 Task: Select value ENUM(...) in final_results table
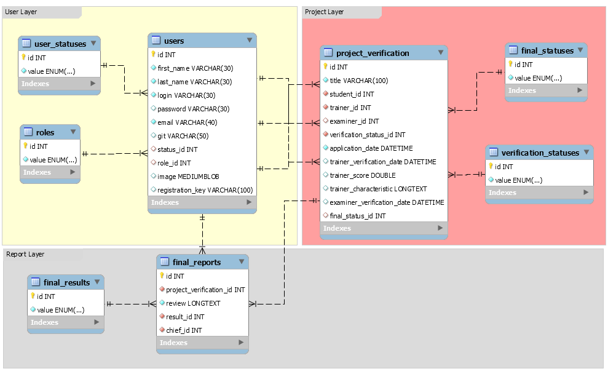pyautogui.click(x=66, y=309)
